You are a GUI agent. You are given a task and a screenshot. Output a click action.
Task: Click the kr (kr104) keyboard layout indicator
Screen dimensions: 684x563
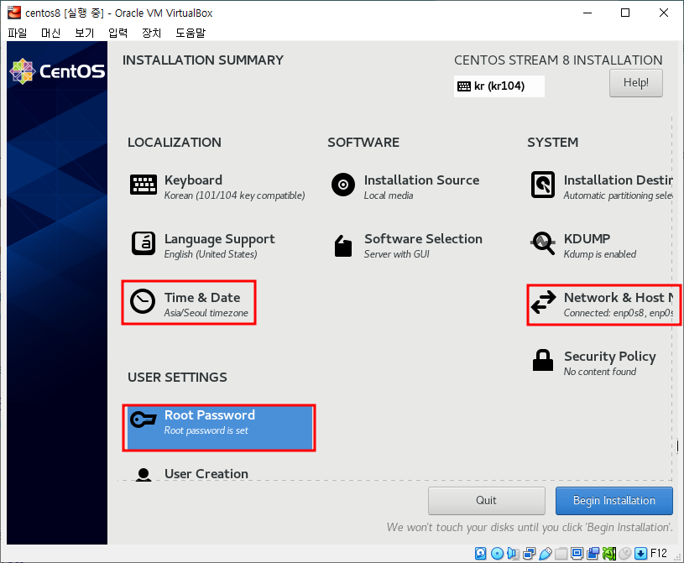pyautogui.click(x=499, y=86)
